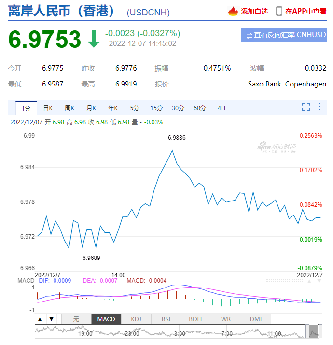Select the KDJ indicator option
Screen dimensions: 333x345
click(x=136, y=319)
